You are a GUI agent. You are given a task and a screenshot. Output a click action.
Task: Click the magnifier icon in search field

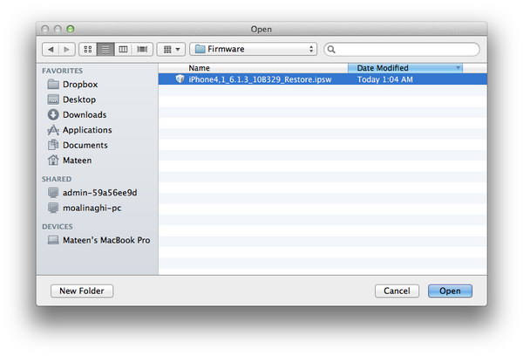pyautogui.click(x=331, y=50)
